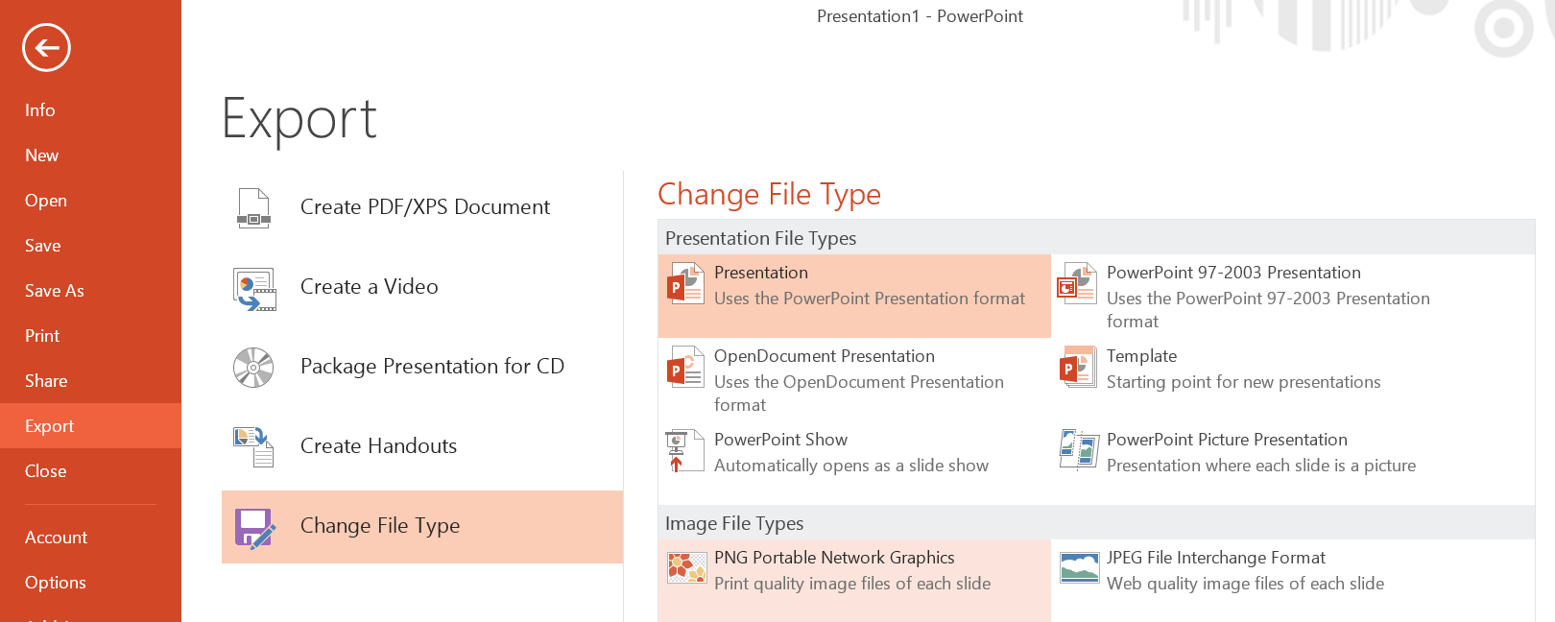This screenshot has height=622, width=1555.
Task: Click the Create Handouts icon
Action: point(253,447)
